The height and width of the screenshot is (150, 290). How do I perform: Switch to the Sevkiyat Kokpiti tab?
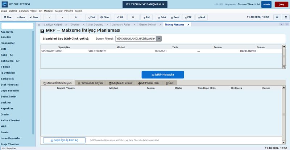pos(53,24)
